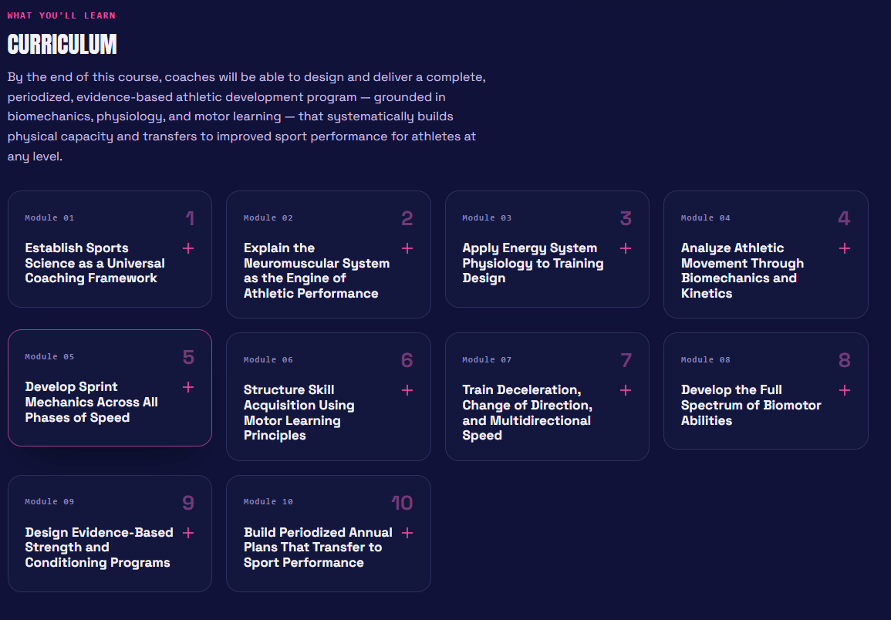Open the Module 03 plus icon
Image resolution: width=891 pixels, height=620 pixels.
(x=626, y=248)
